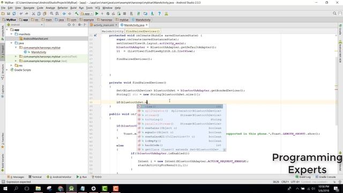Expand the Gradle Scripts node
The image size is (343, 193).
click(x=7, y=70)
